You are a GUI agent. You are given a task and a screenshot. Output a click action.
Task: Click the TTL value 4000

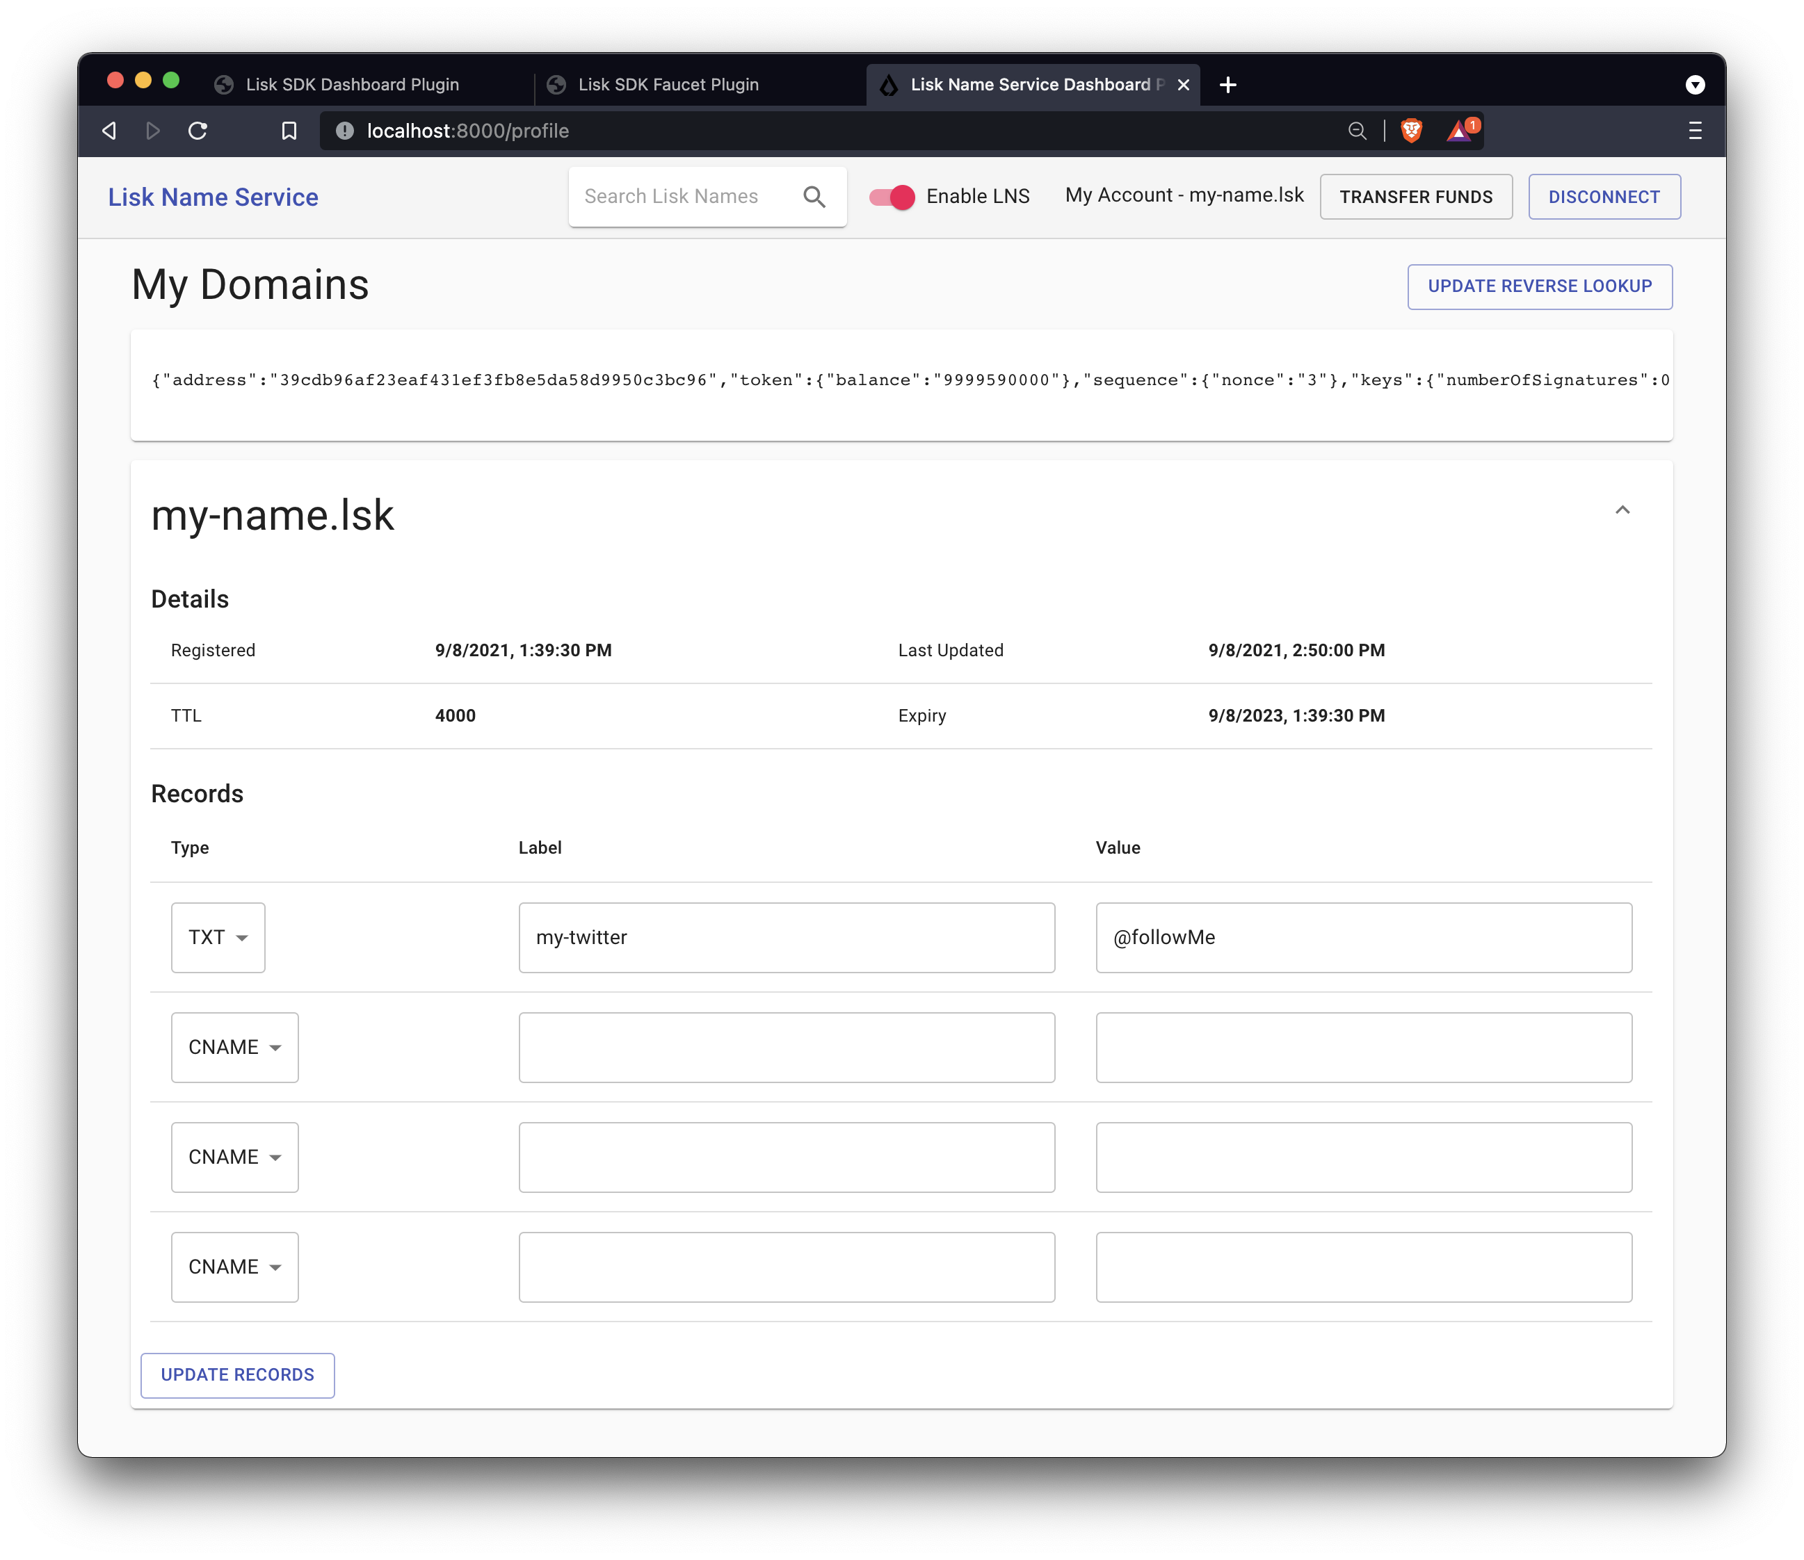click(x=456, y=715)
